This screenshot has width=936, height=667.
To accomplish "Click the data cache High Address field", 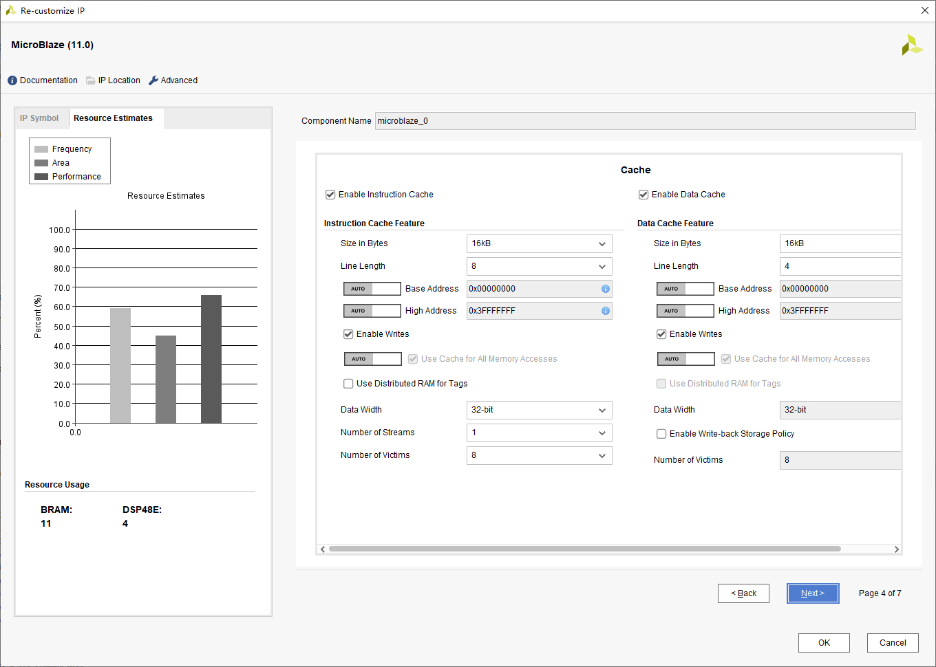I will click(x=840, y=311).
